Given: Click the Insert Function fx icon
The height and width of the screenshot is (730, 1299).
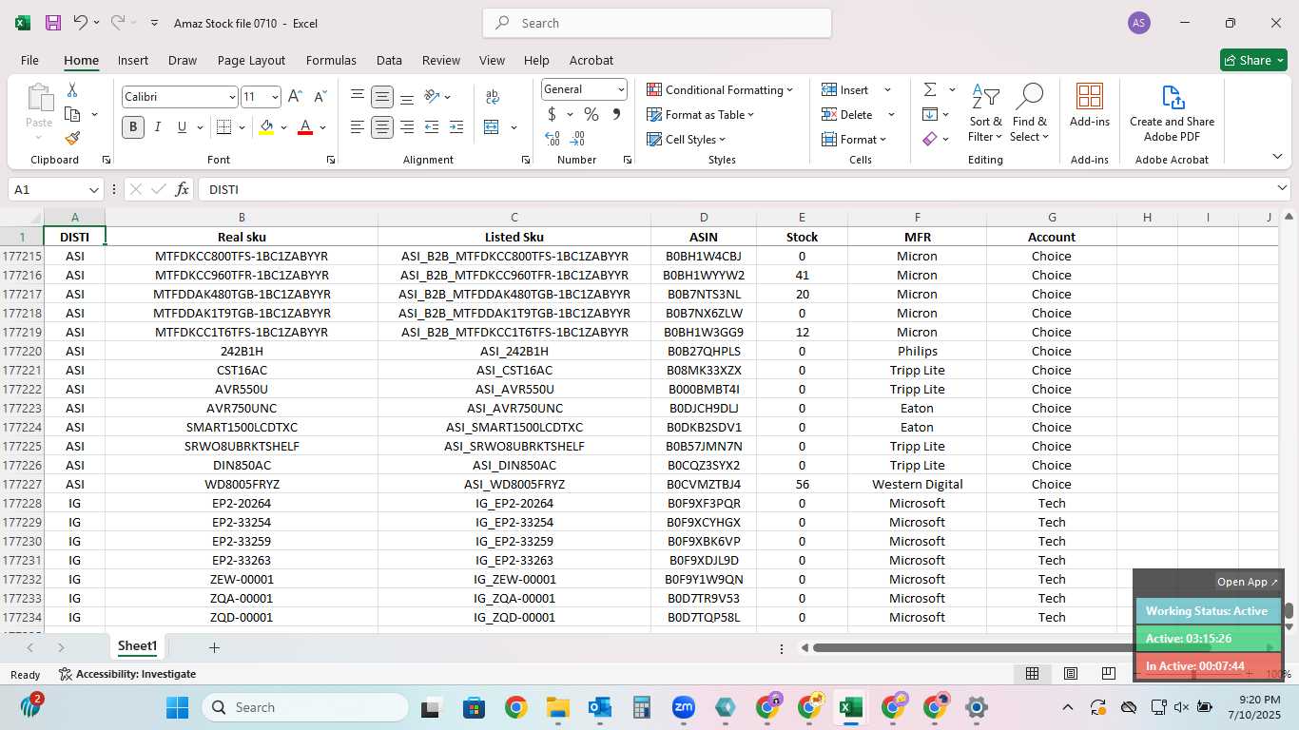Looking at the screenshot, I should tap(182, 189).
